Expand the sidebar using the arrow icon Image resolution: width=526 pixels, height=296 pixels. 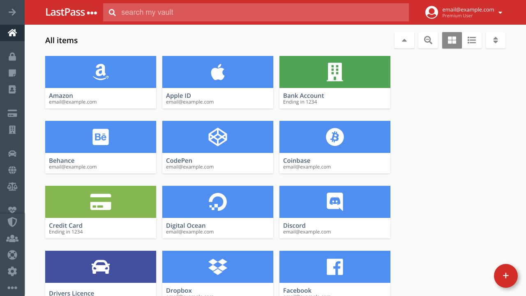pyautogui.click(x=12, y=12)
